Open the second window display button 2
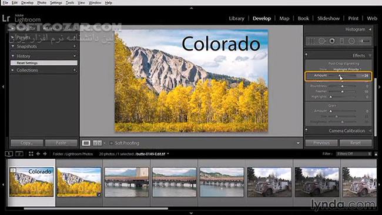 tap(19, 154)
